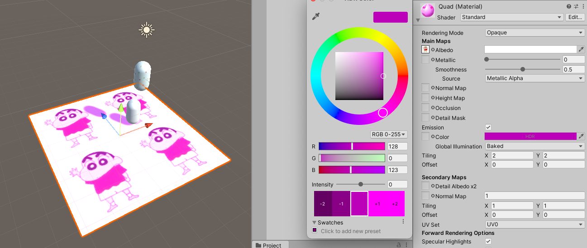Image resolution: width=587 pixels, height=248 pixels.
Task: Open the material preset selector icon
Action: tap(576, 7)
